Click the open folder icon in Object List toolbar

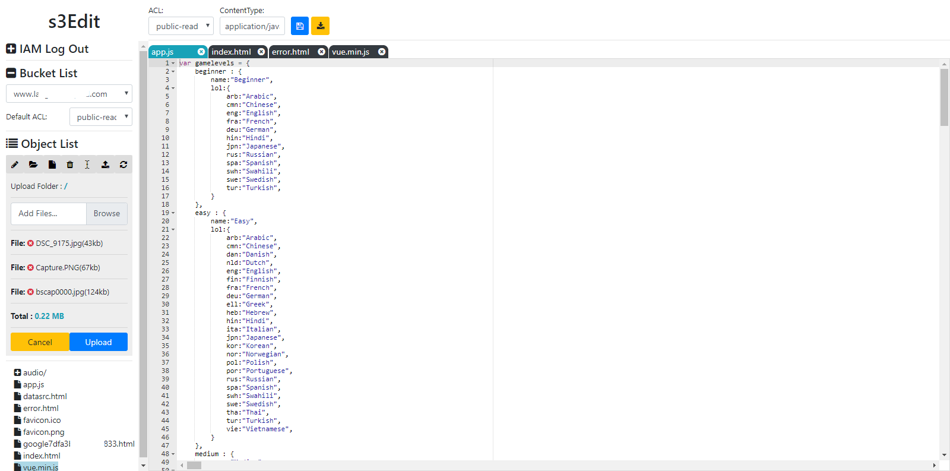[33, 165]
